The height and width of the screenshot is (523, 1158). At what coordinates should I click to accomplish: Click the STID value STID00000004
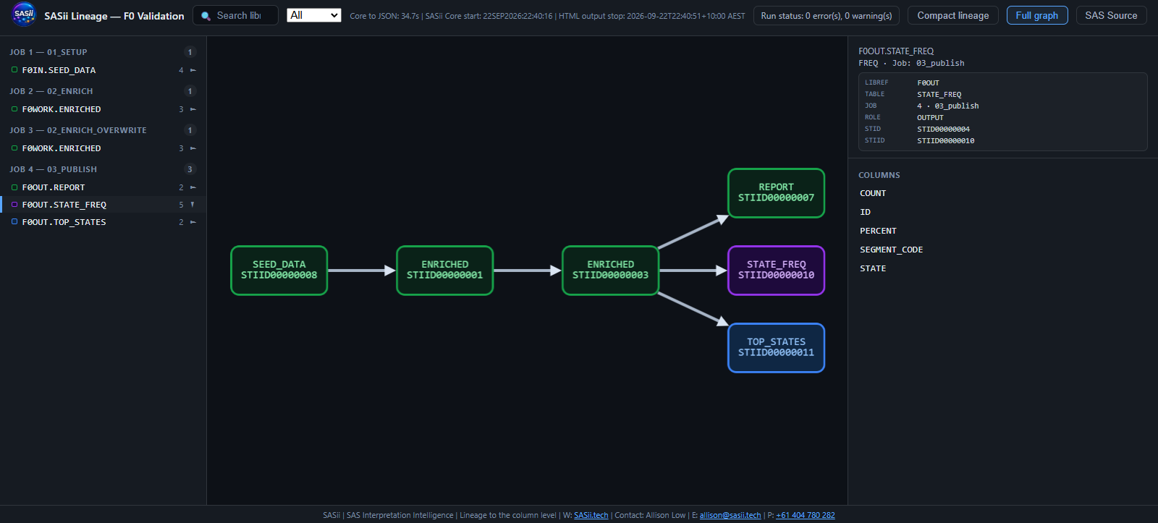(944, 129)
